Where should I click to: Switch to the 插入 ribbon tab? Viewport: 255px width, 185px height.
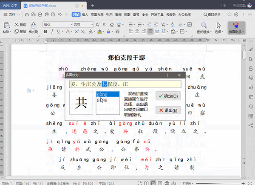click(x=85, y=14)
